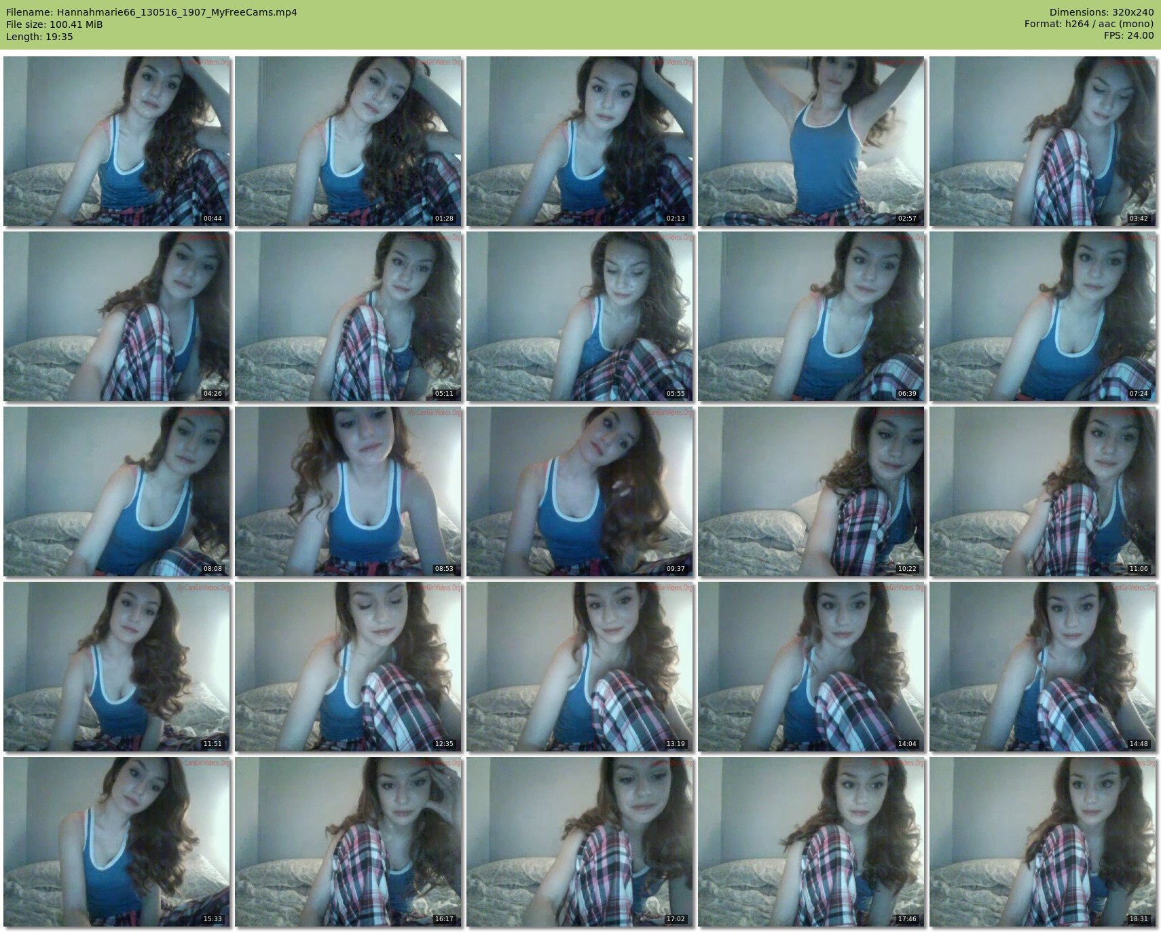Click the frame stamped 11:06
1161x932 pixels.
tap(1043, 491)
